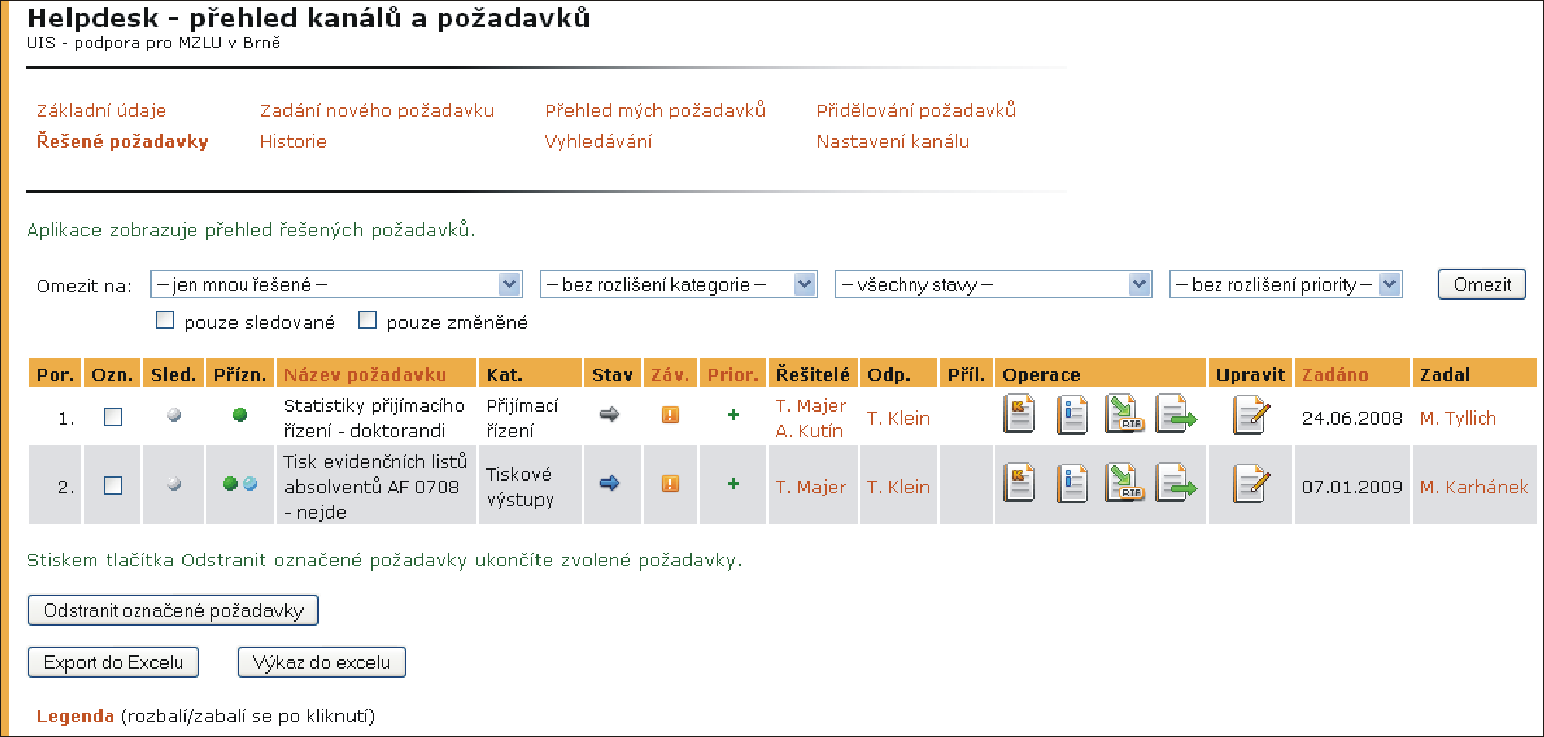This screenshot has width=1544, height=737.
Task: Enable the pouze sledované checkbox
Action: coord(165,321)
